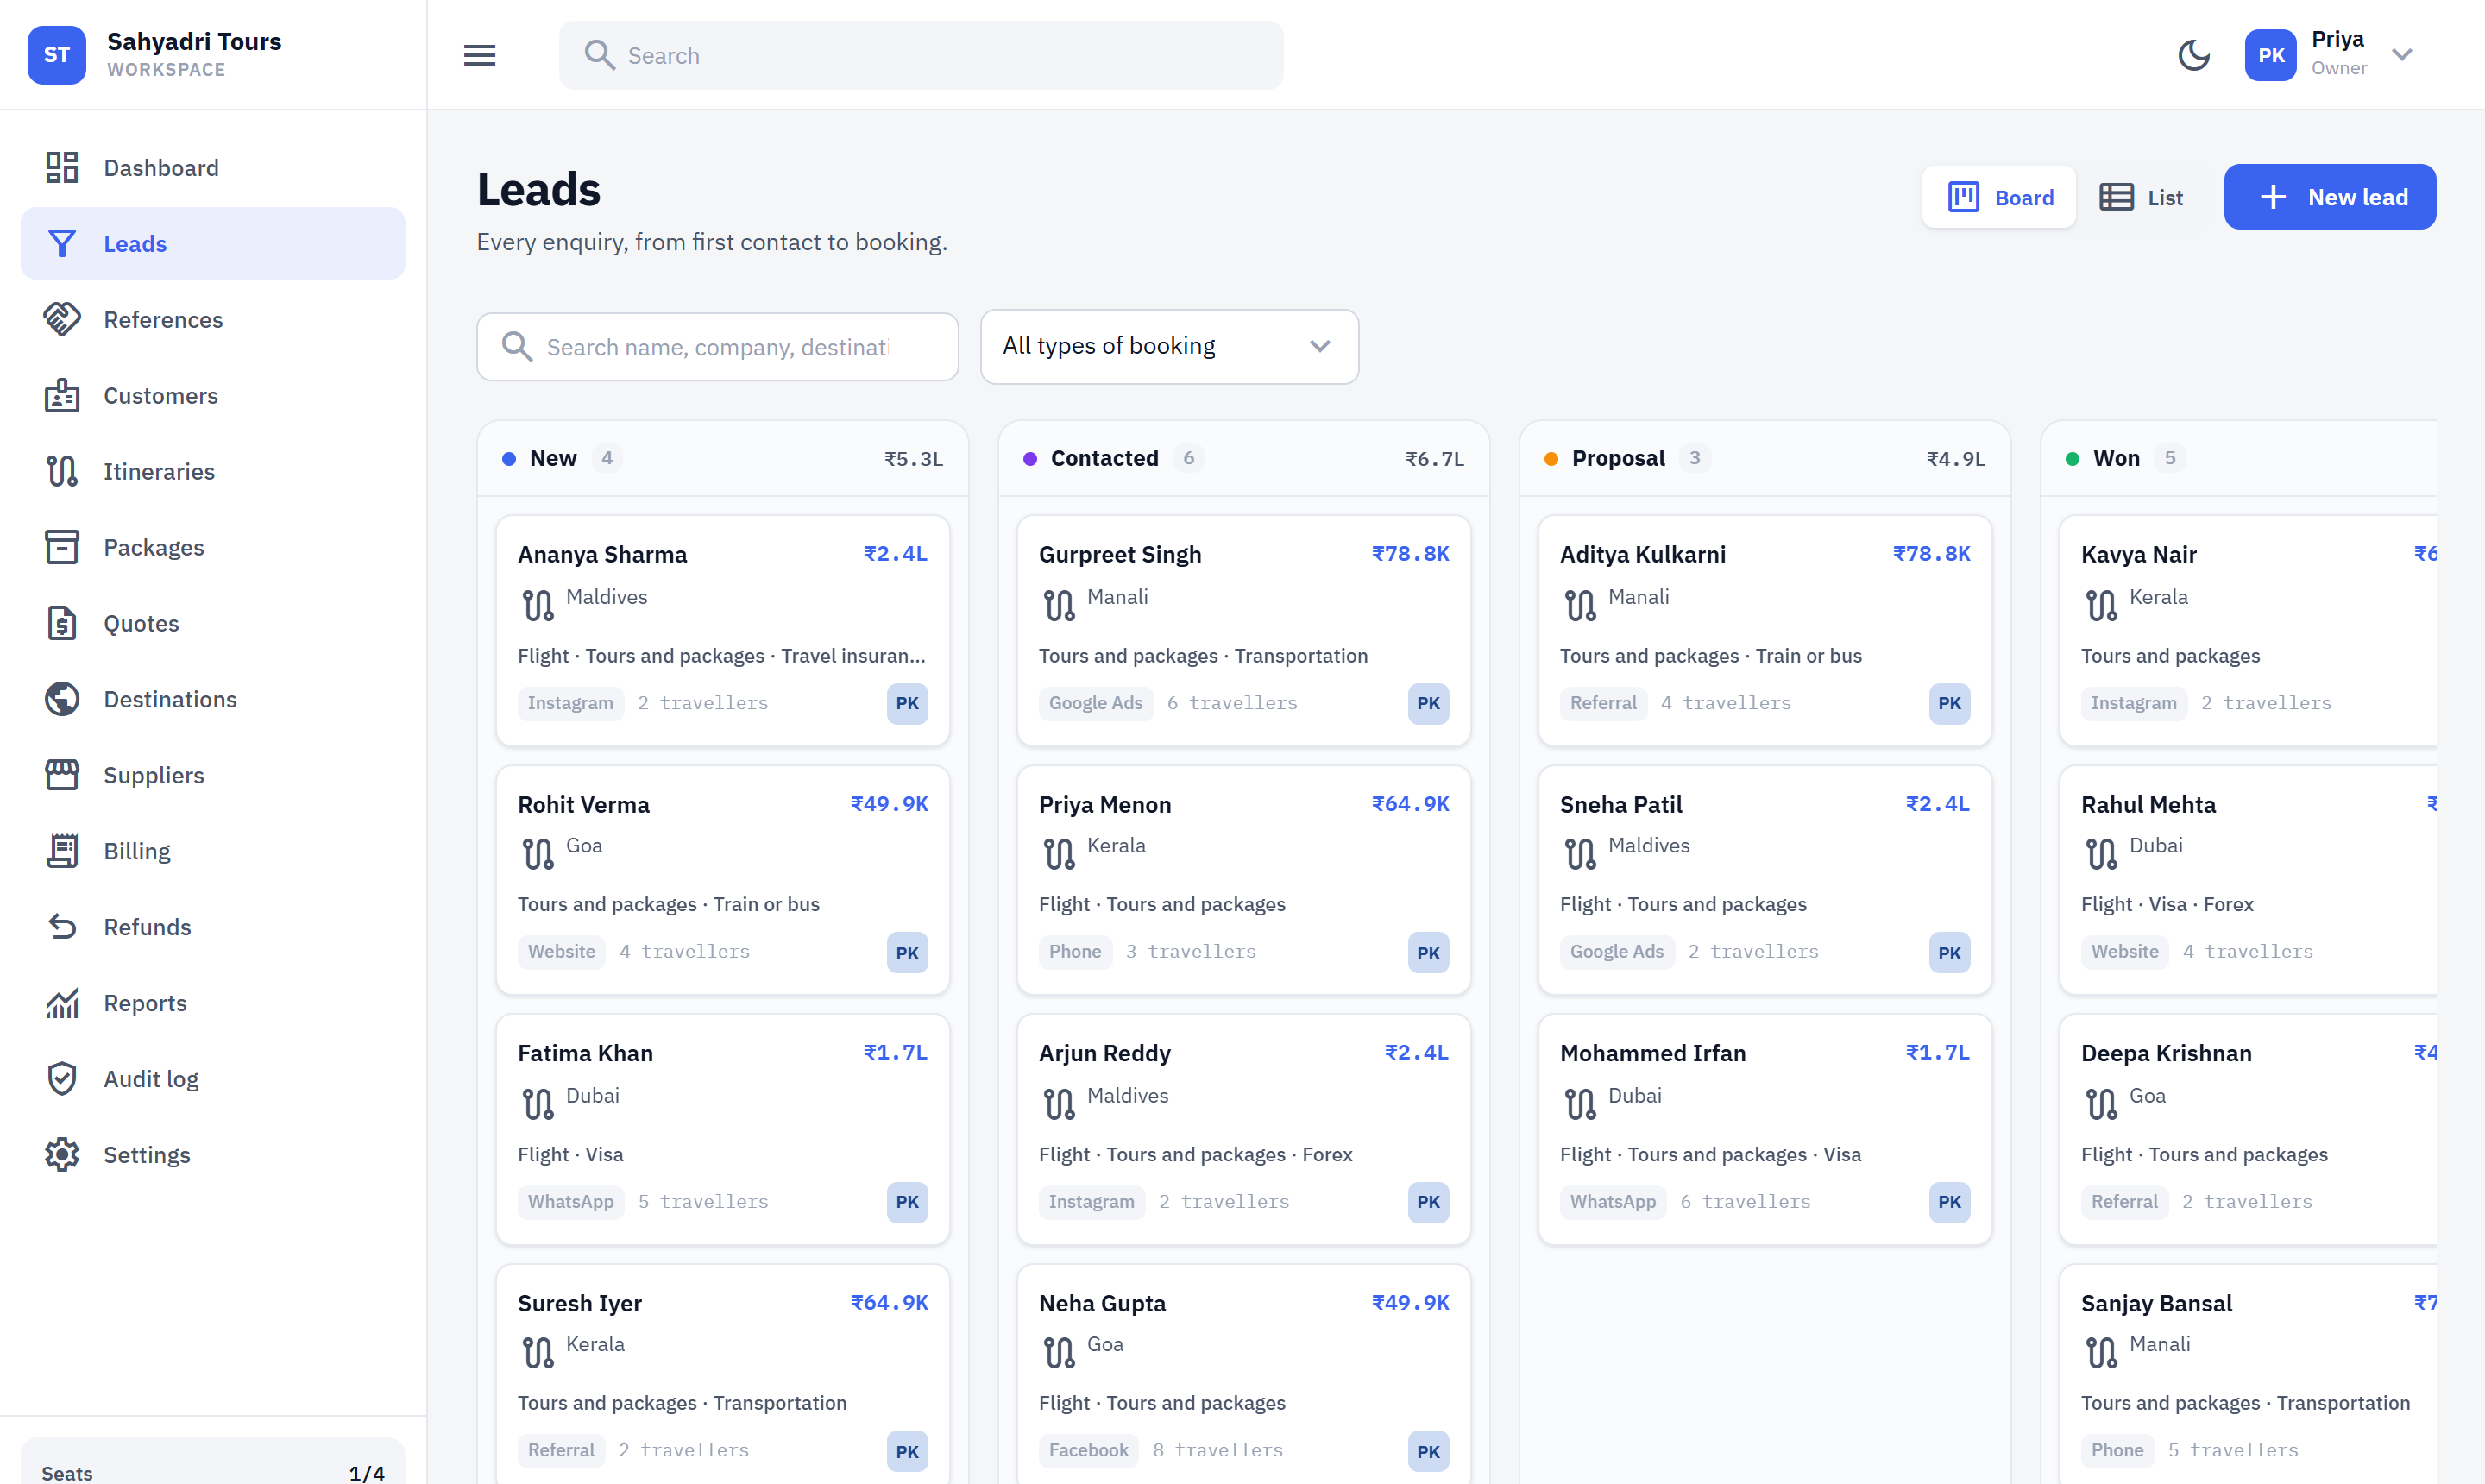Viewport: 2485px width, 1484px height.
Task: Click the Google Ads tag on Sneha Patil card
Action: pyautogui.click(x=1616, y=952)
